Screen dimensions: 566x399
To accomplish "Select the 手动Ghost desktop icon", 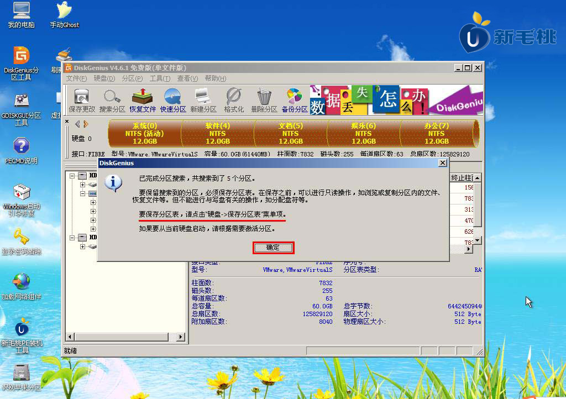I will point(64,15).
